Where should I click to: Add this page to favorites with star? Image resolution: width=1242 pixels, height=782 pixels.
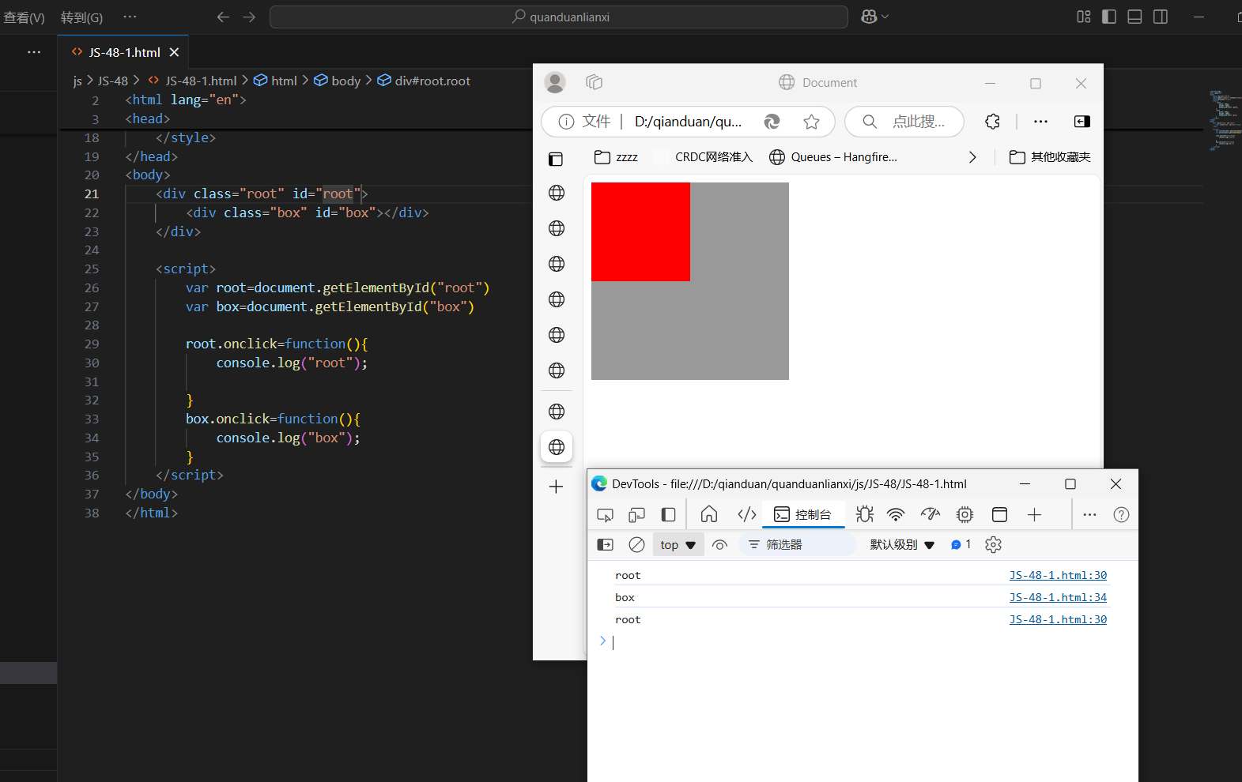coord(811,122)
